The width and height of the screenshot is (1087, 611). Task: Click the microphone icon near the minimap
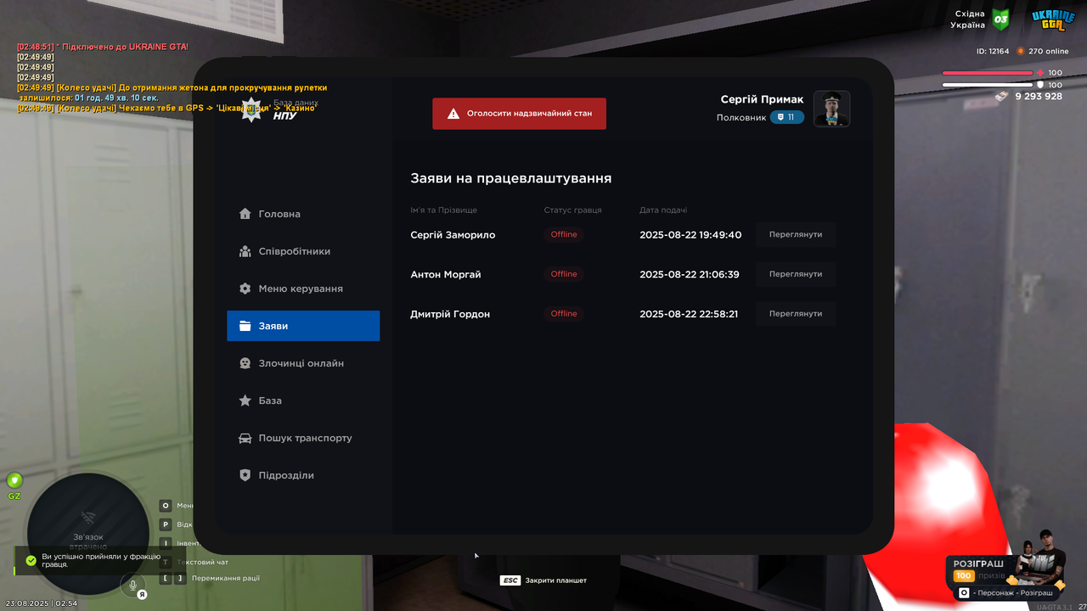click(x=132, y=584)
